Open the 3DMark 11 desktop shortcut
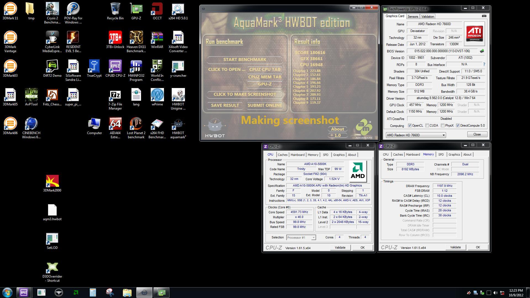The width and height of the screenshot is (530, 298). 10,11
